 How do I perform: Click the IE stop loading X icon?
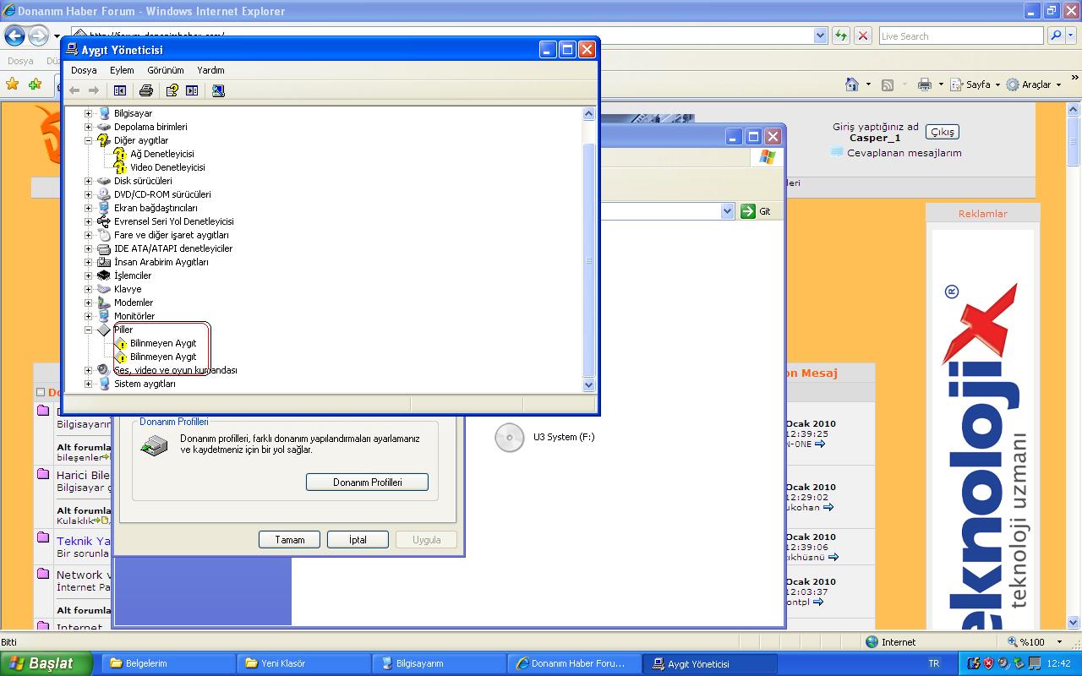(x=862, y=35)
